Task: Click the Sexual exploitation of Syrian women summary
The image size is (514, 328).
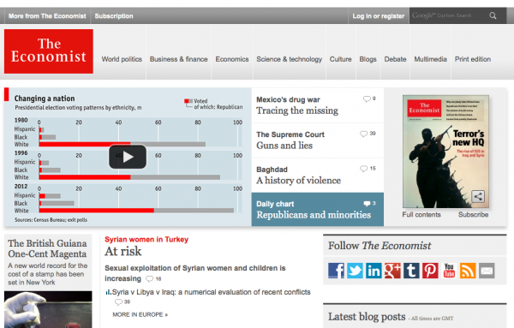Action: point(195,273)
